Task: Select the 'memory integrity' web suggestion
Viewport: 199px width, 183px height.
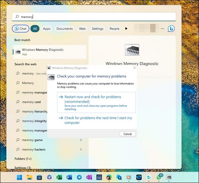Action: 31,121
